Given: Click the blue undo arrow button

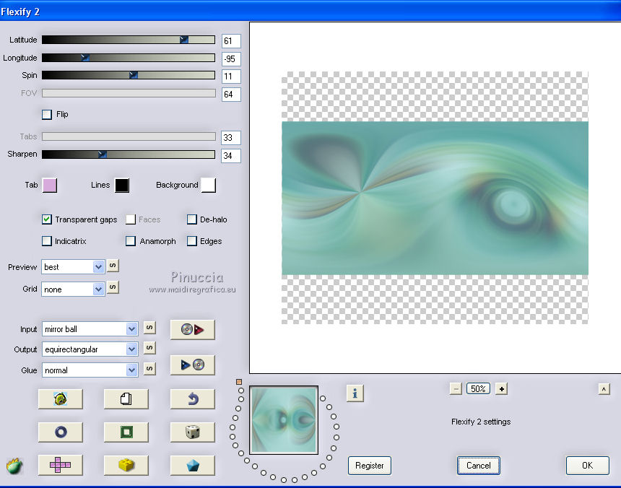Looking at the screenshot, I should coord(193,399).
